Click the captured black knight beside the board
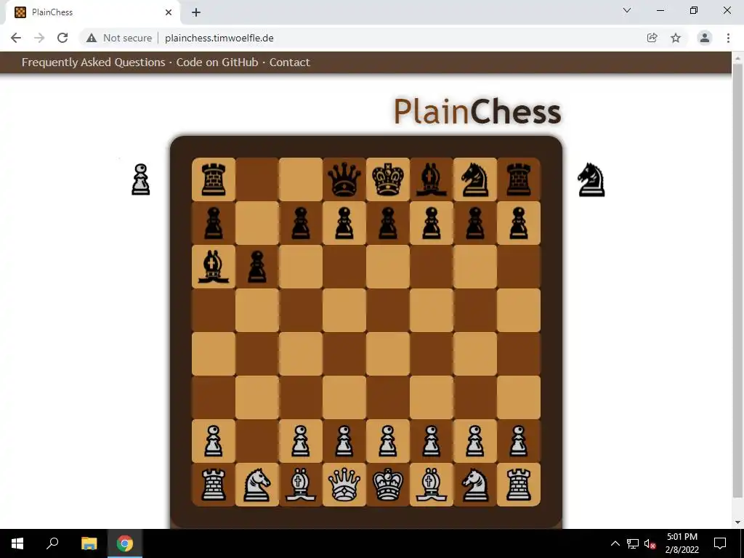This screenshot has height=558, width=744. pyautogui.click(x=591, y=179)
